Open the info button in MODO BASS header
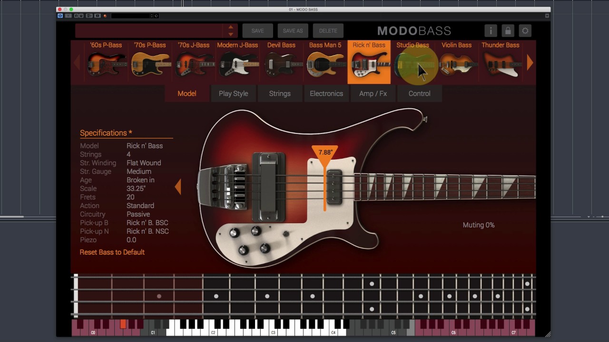 (491, 31)
